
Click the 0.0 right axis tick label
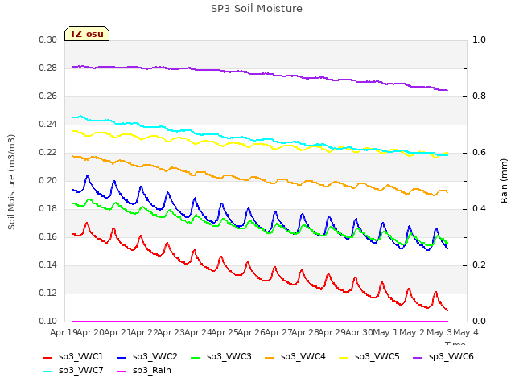pyautogui.click(x=479, y=322)
